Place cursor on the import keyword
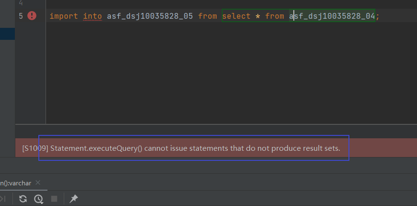Viewport: 417px width, 206px height. pos(64,16)
